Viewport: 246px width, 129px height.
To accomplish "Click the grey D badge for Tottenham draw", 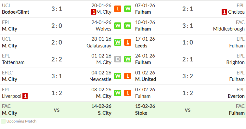I will click(118, 59).
